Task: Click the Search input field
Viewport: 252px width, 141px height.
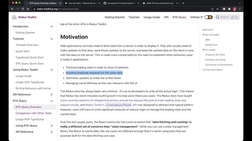Action: (x=228, y=17)
